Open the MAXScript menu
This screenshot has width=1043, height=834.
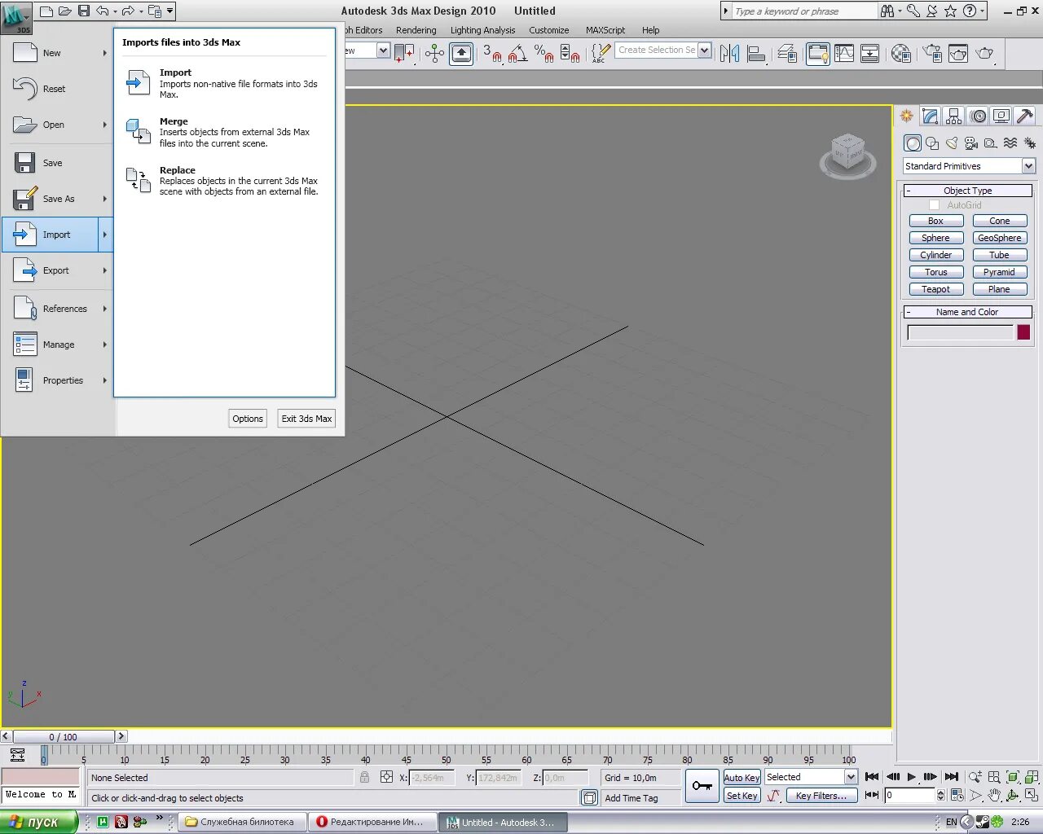(605, 30)
